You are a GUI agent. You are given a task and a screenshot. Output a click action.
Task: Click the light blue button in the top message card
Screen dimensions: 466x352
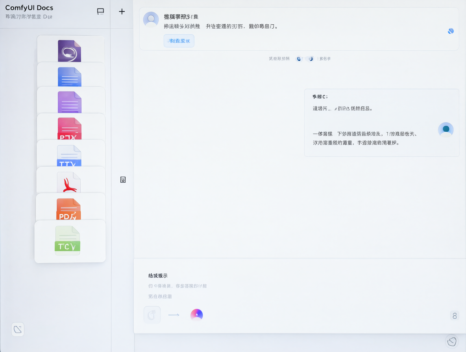coord(179,40)
